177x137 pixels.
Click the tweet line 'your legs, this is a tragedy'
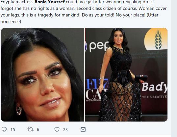(x=79, y=15)
